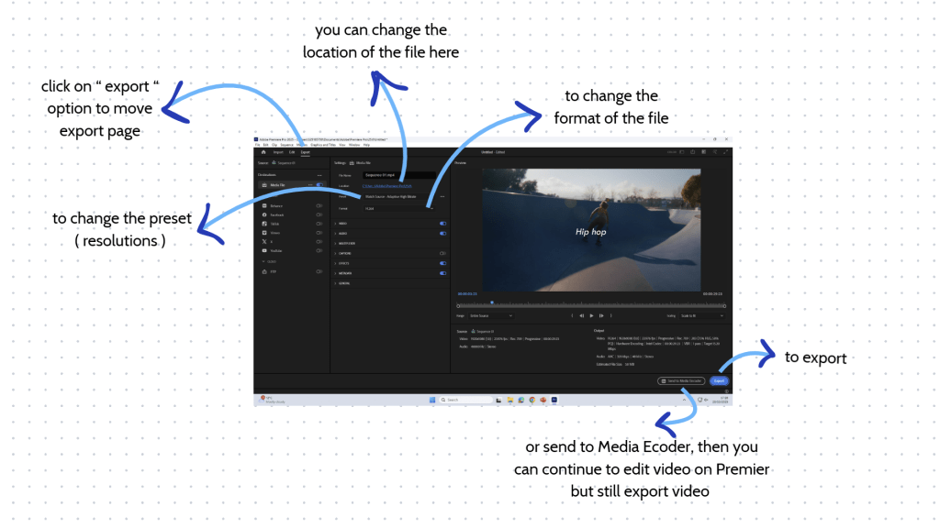This screenshot has width=940, height=528.
Task: Disable the Effects section toggle
Action: (442, 263)
